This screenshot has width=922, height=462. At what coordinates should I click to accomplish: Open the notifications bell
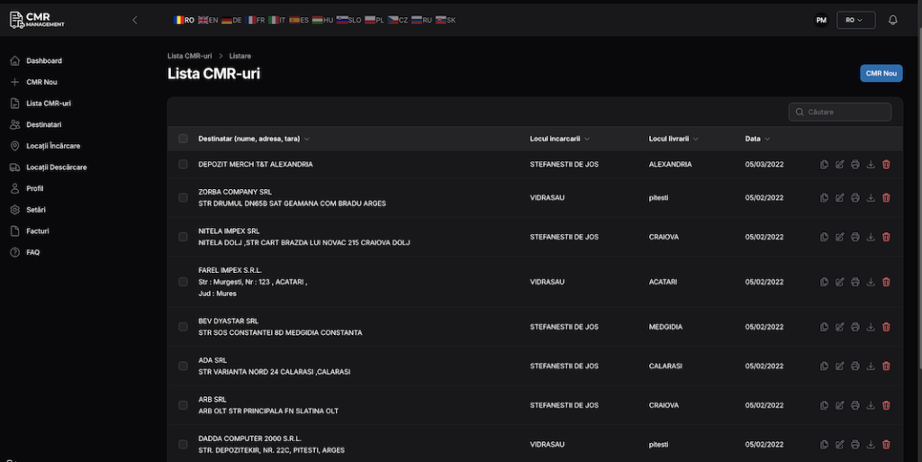(x=893, y=20)
